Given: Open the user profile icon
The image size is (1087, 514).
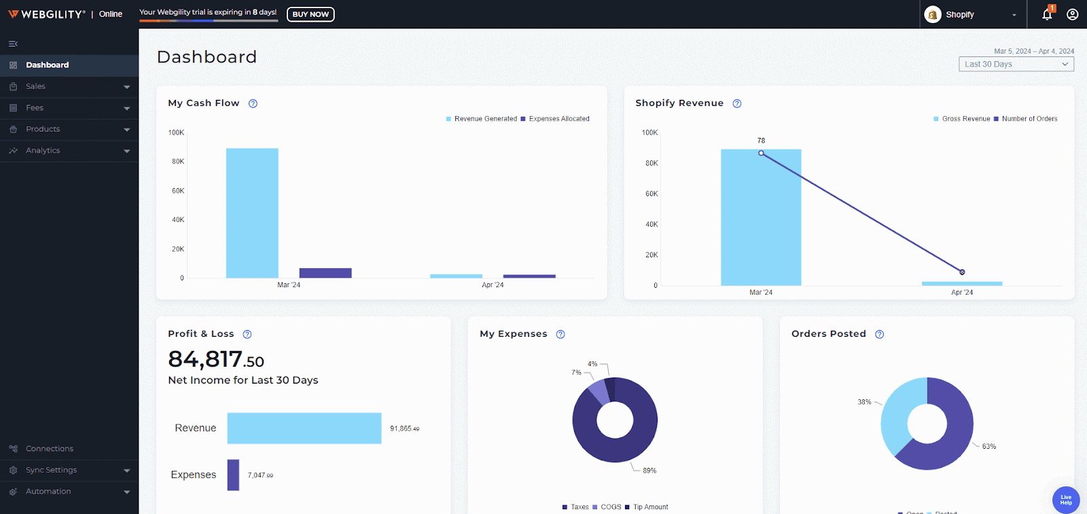Looking at the screenshot, I should [x=1072, y=14].
